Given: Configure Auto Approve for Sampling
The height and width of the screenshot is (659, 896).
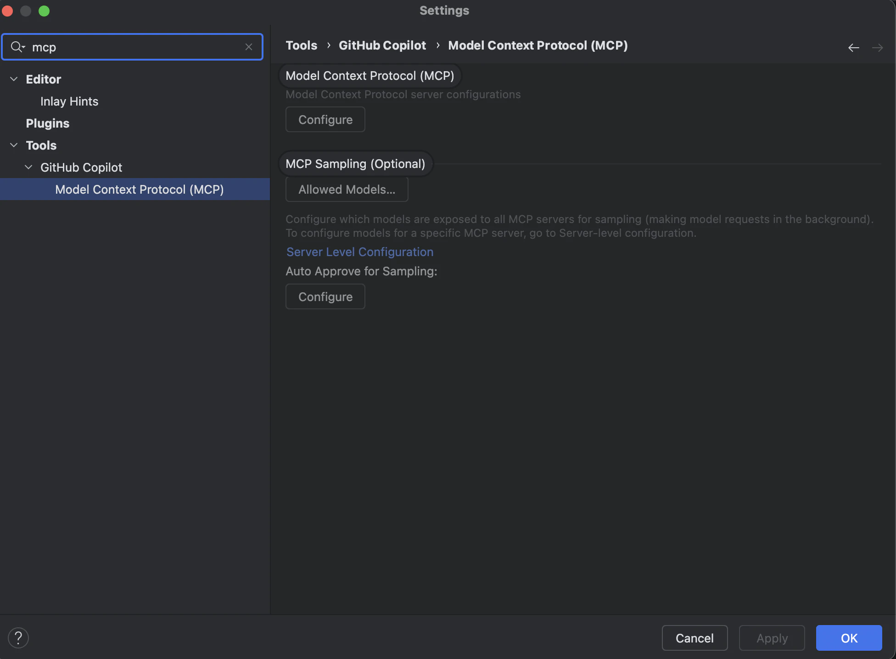Looking at the screenshot, I should [x=325, y=296].
